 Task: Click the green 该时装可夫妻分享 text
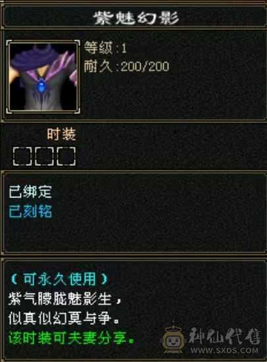pos(72,338)
